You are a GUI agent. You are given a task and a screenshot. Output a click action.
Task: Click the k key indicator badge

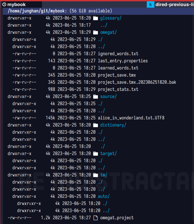150,4
